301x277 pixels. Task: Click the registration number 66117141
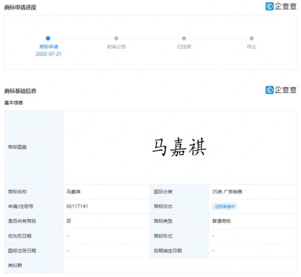click(x=77, y=206)
